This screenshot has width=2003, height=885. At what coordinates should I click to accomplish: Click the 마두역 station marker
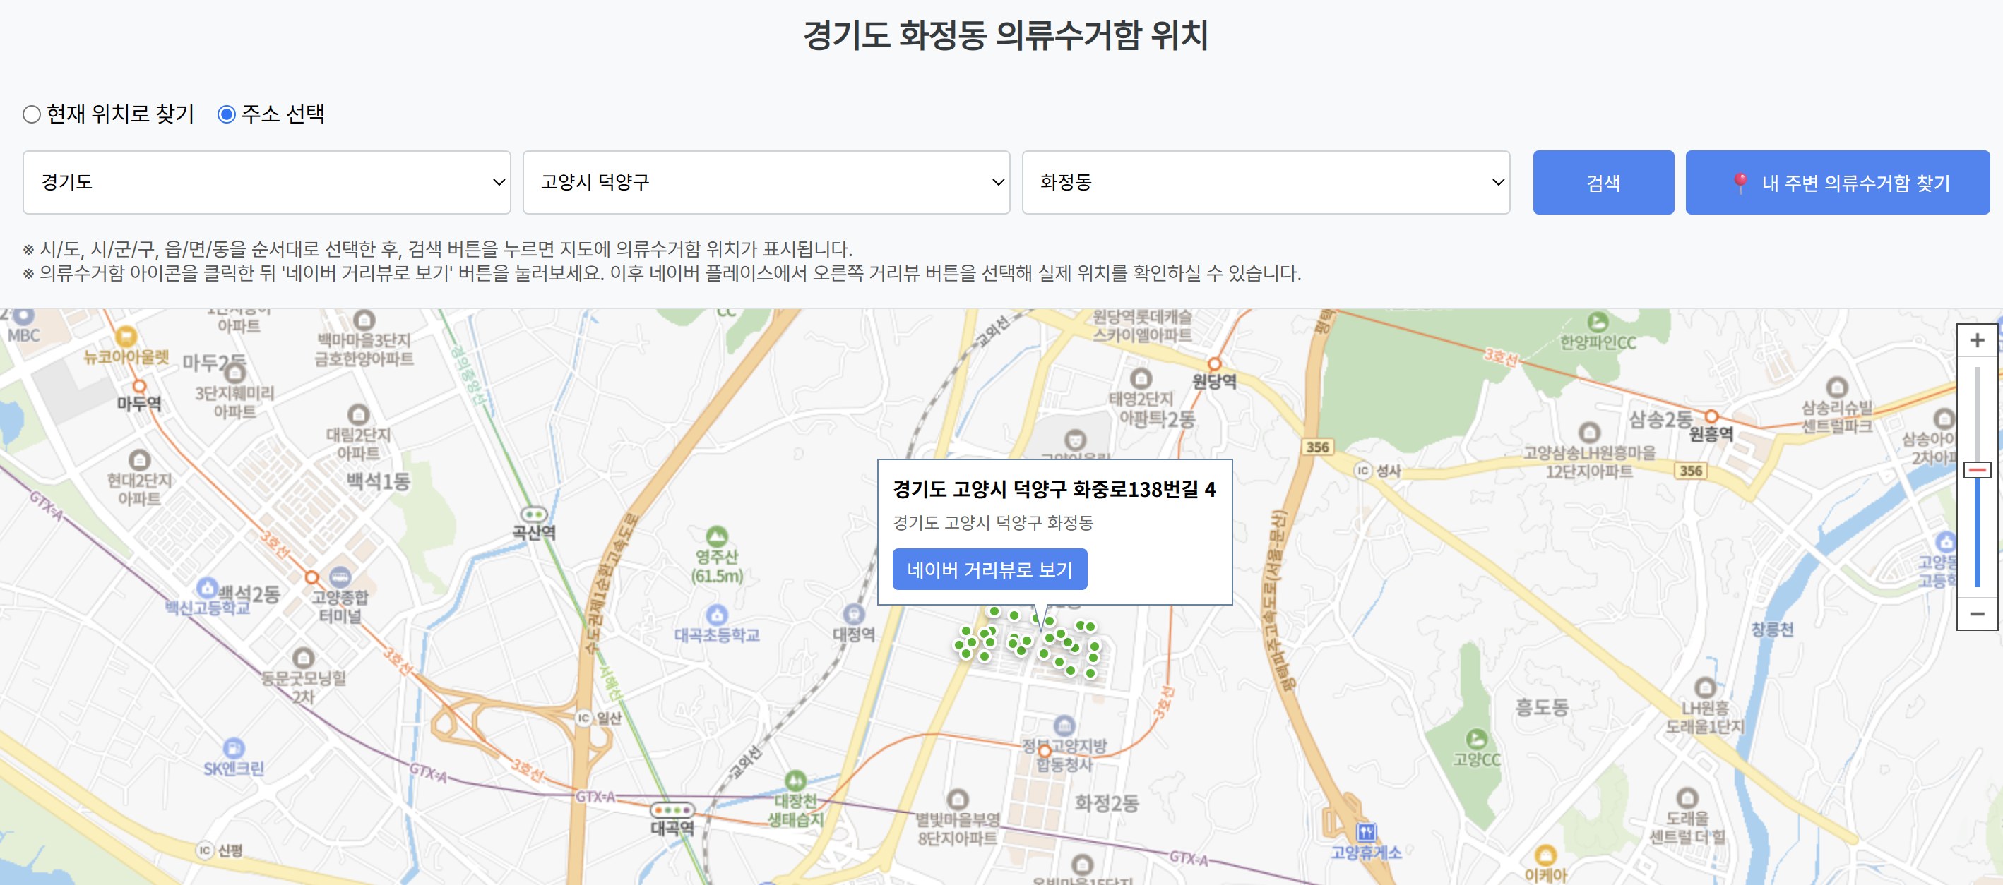coord(139,385)
